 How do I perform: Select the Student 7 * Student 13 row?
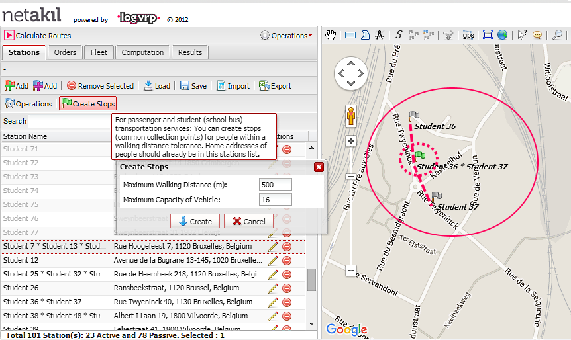click(153, 246)
